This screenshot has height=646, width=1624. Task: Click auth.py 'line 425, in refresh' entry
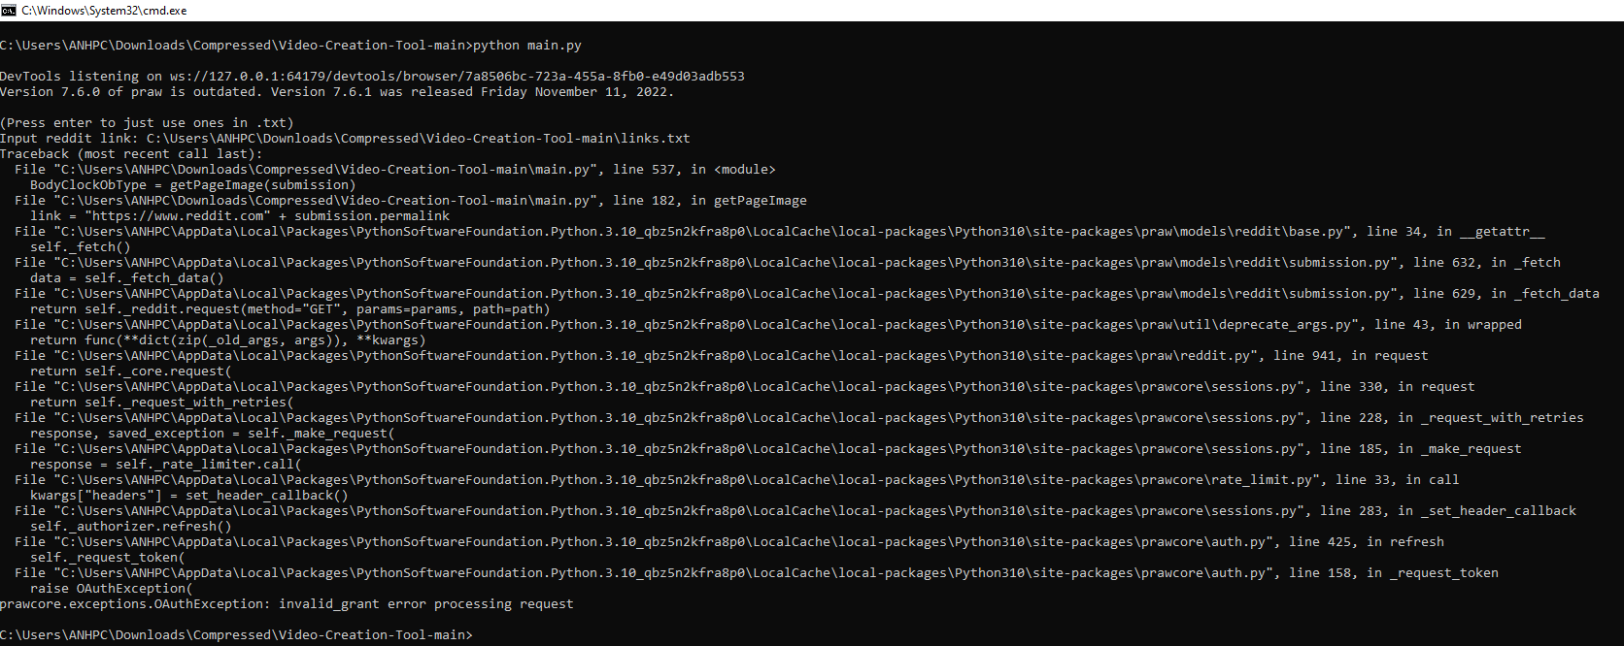(x=729, y=542)
